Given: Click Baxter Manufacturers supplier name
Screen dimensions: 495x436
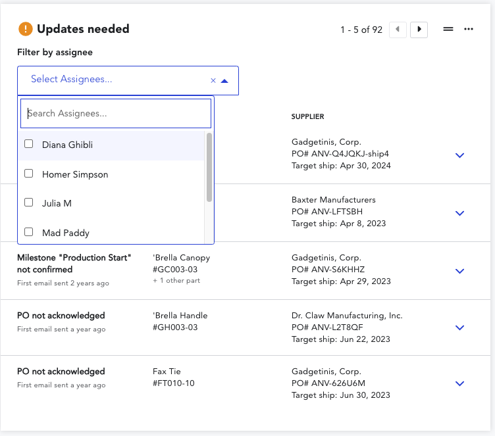Looking at the screenshot, I should 333,200.
